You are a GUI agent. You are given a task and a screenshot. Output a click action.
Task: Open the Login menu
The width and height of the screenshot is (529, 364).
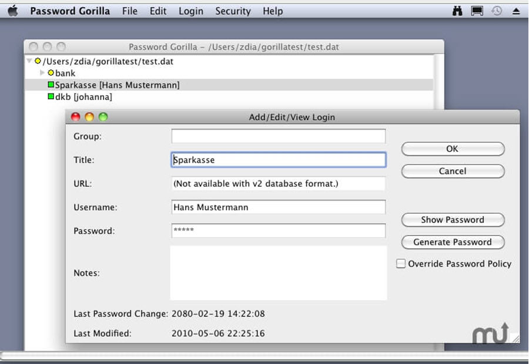[x=191, y=11]
